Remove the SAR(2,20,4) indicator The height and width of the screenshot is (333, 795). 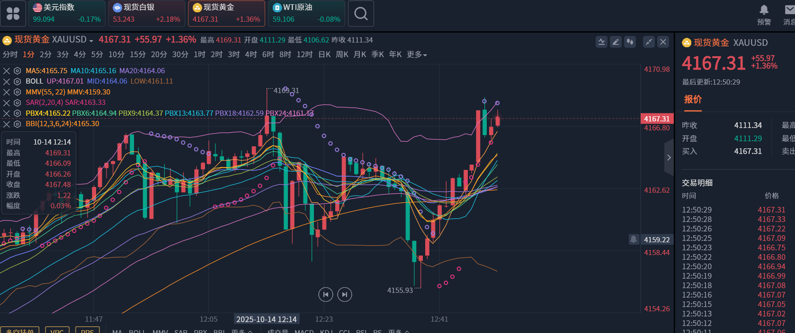(x=7, y=102)
